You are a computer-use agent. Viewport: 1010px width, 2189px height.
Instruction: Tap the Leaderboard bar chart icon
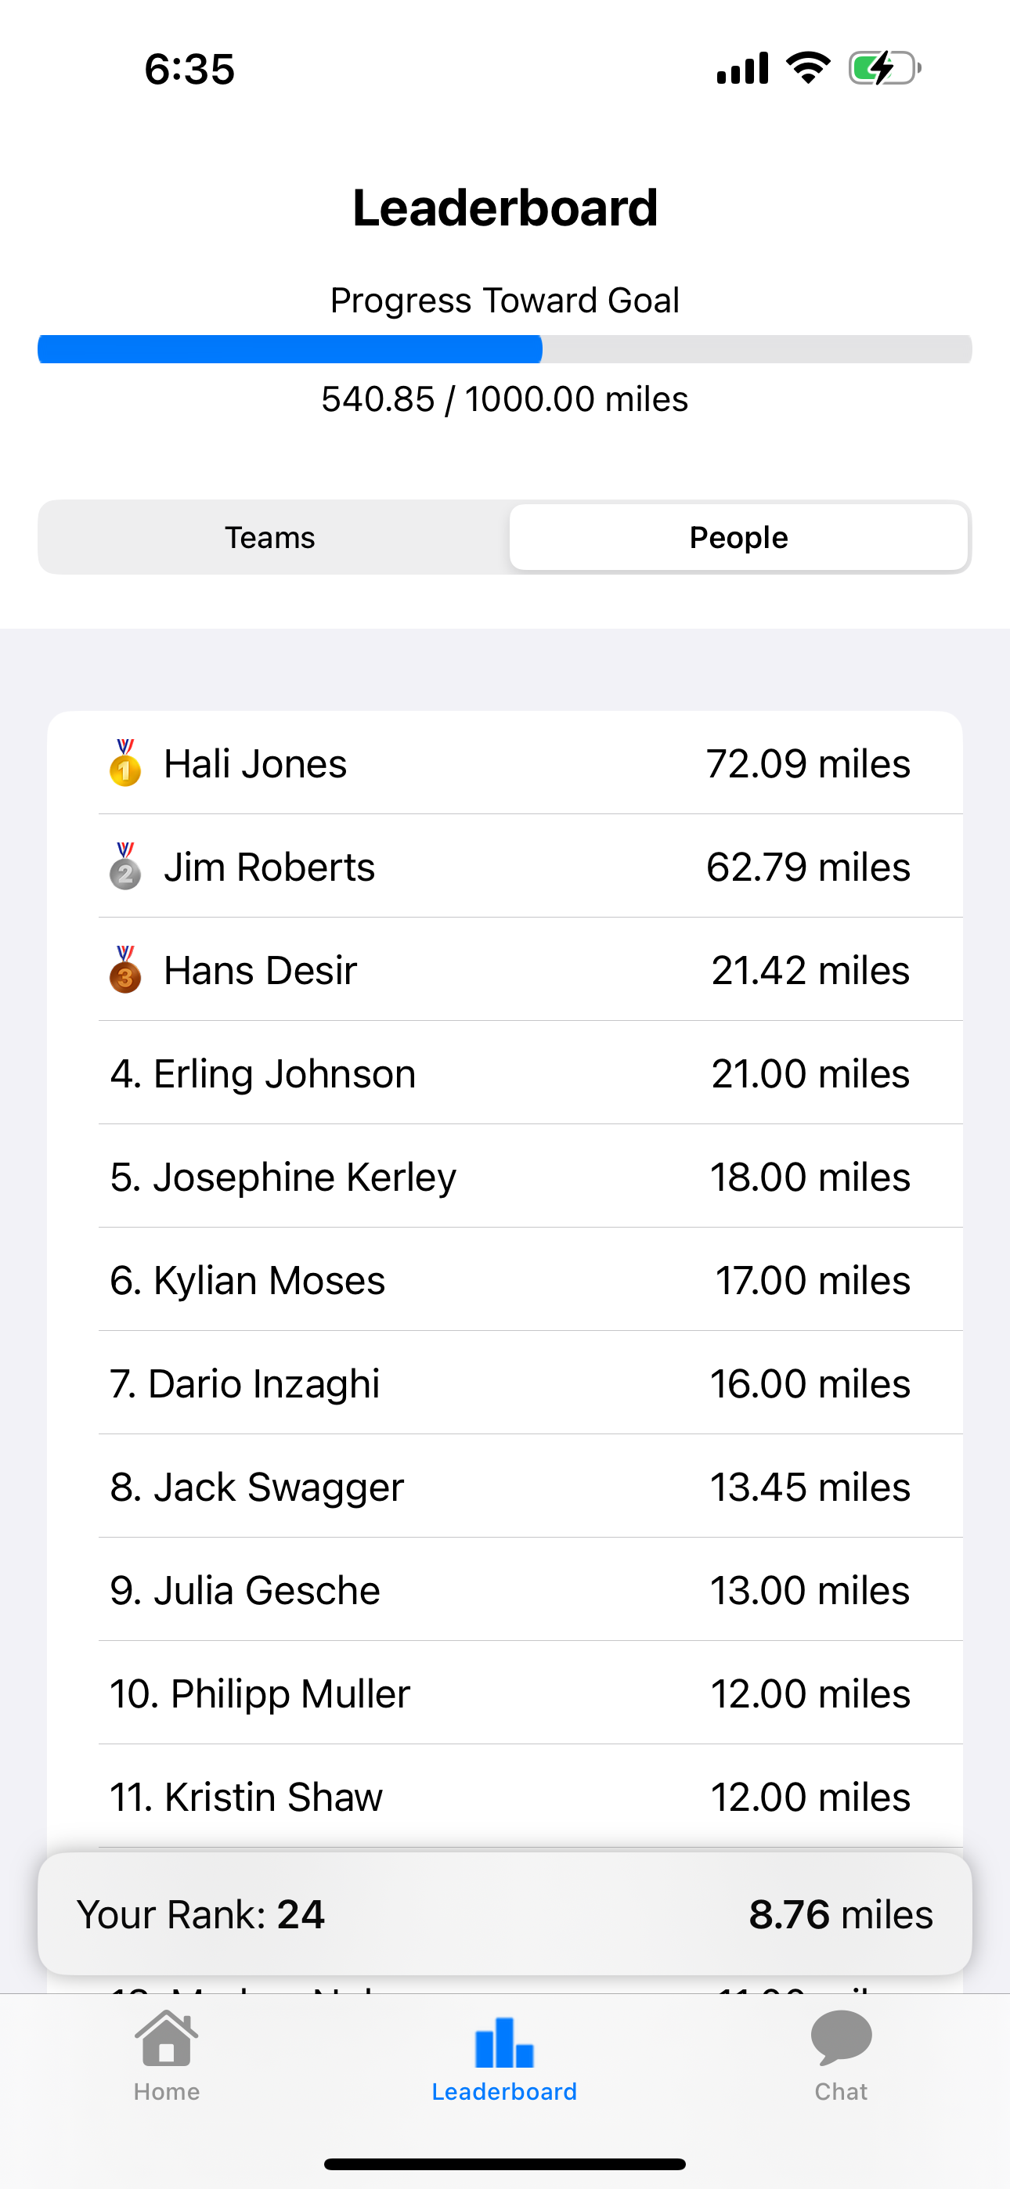(x=504, y=2041)
